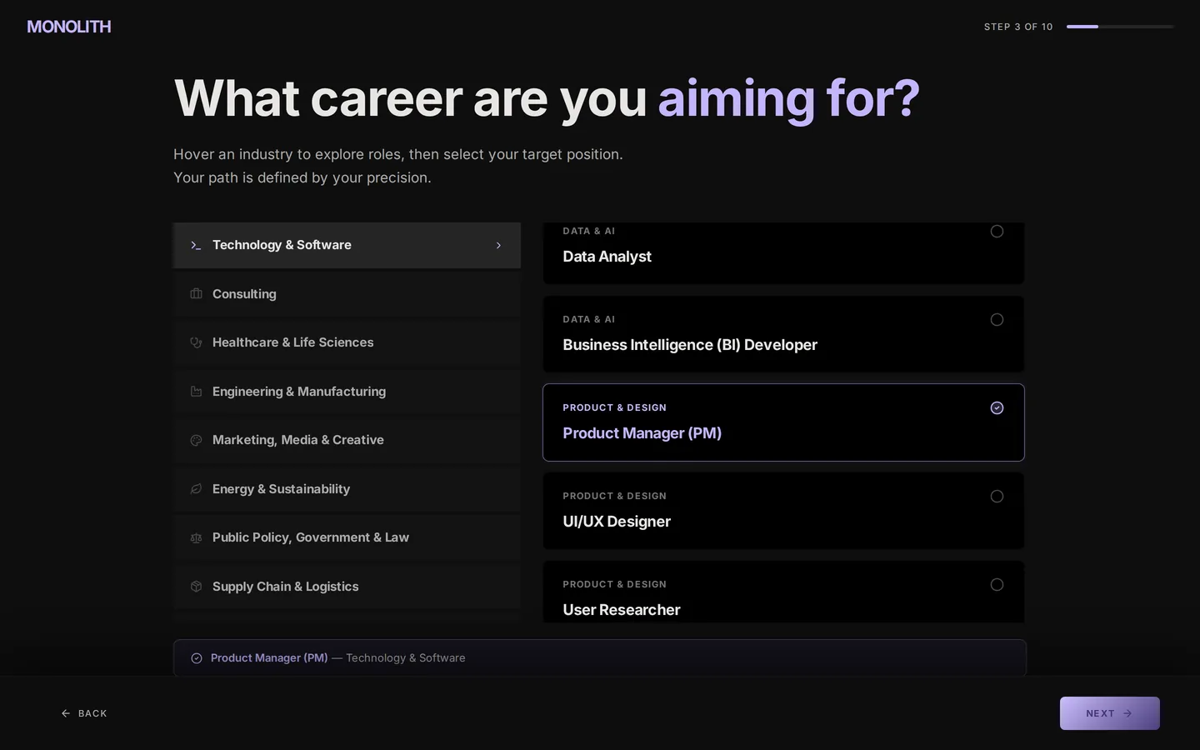Click 'Technology & Software' text in the summary bar
The image size is (1200, 750).
[x=406, y=658]
